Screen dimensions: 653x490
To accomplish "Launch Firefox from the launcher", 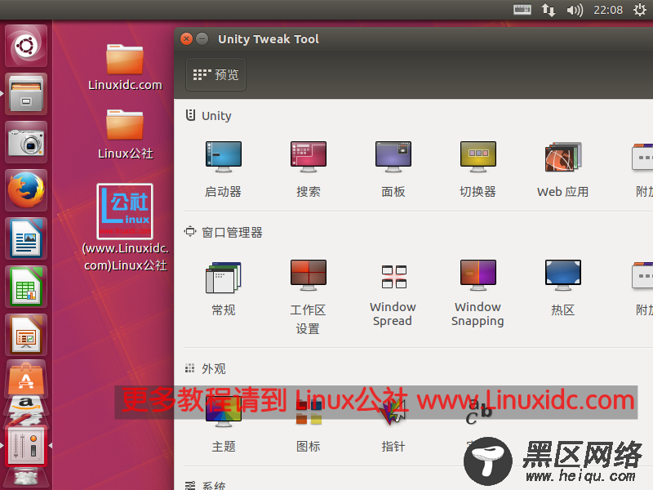I will pos(26,190).
